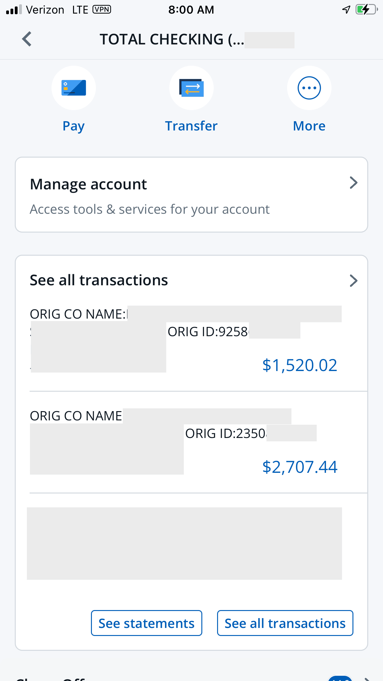Viewport: 383px width, 681px height.
Task: Tap the VPN status indicator
Action: click(x=102, y=10)
